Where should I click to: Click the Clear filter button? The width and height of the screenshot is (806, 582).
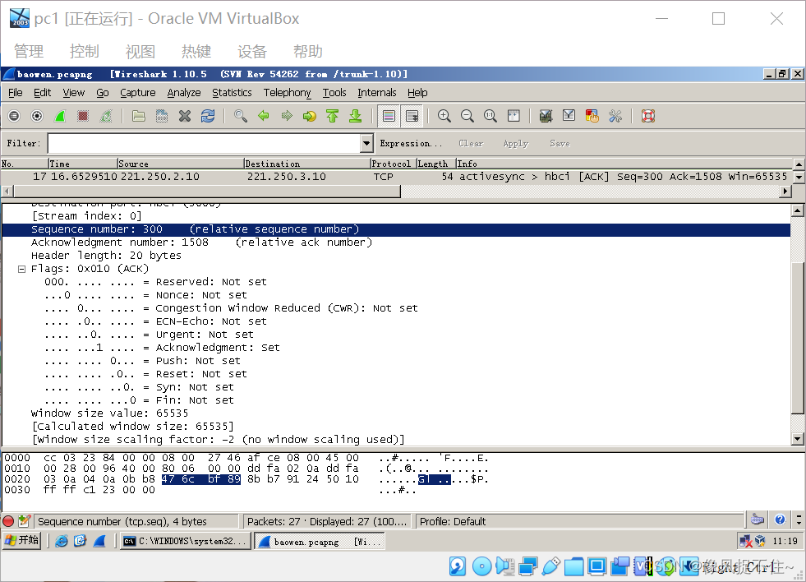pyautogui.click(x=471, y=143)
